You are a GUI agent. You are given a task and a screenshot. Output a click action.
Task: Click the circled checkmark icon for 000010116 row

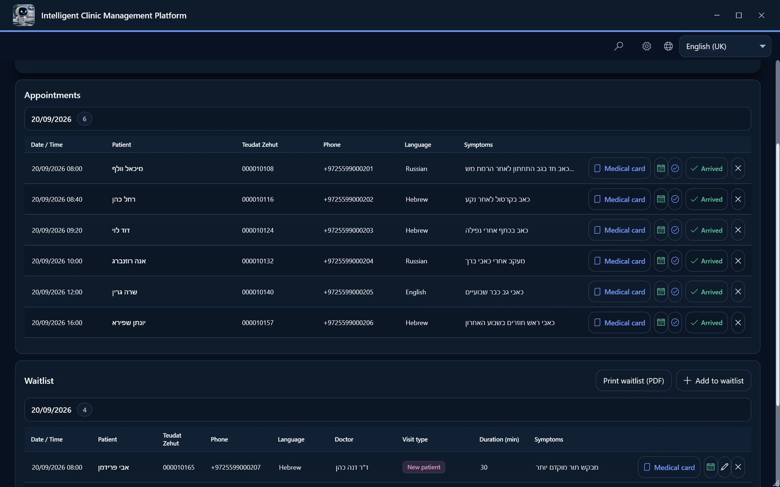pyautogui.click(x=675, y=199)
